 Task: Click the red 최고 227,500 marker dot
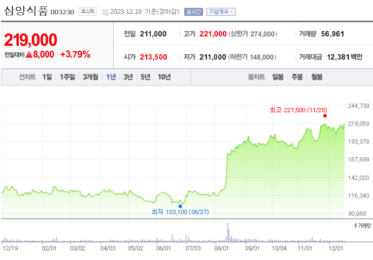coord(325,116)
